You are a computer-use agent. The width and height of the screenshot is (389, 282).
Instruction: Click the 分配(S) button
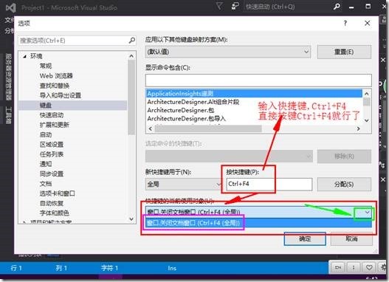(344, 185)
